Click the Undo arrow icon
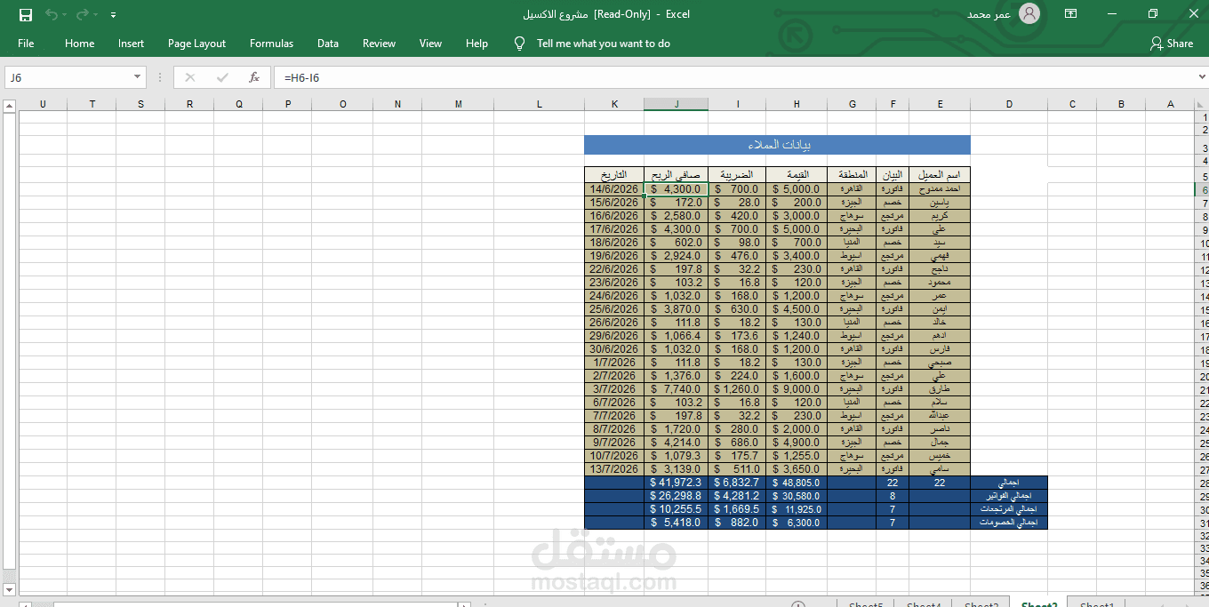This screenshot has width=1209, height=607. [x=51, y=14]
